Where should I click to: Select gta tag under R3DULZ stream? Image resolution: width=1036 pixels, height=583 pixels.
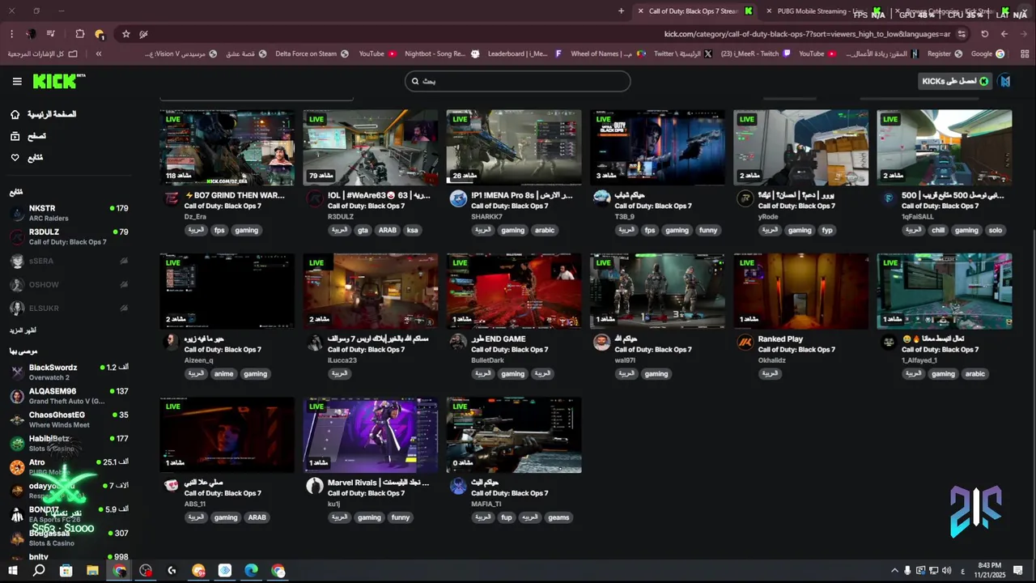click(363, 230)
